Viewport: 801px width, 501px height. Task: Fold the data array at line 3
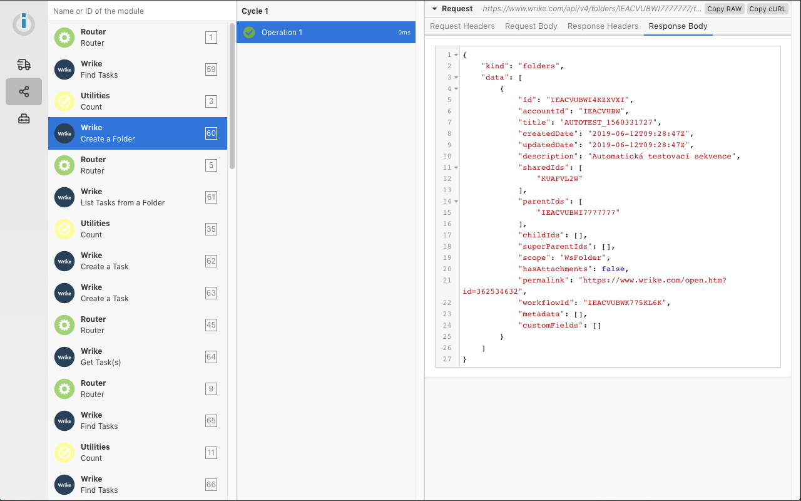[x=456, y=78]
